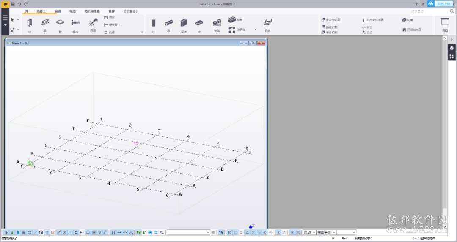Select the steel I-beam (梁) tool
457x242 pixels.
pos(45,22)
